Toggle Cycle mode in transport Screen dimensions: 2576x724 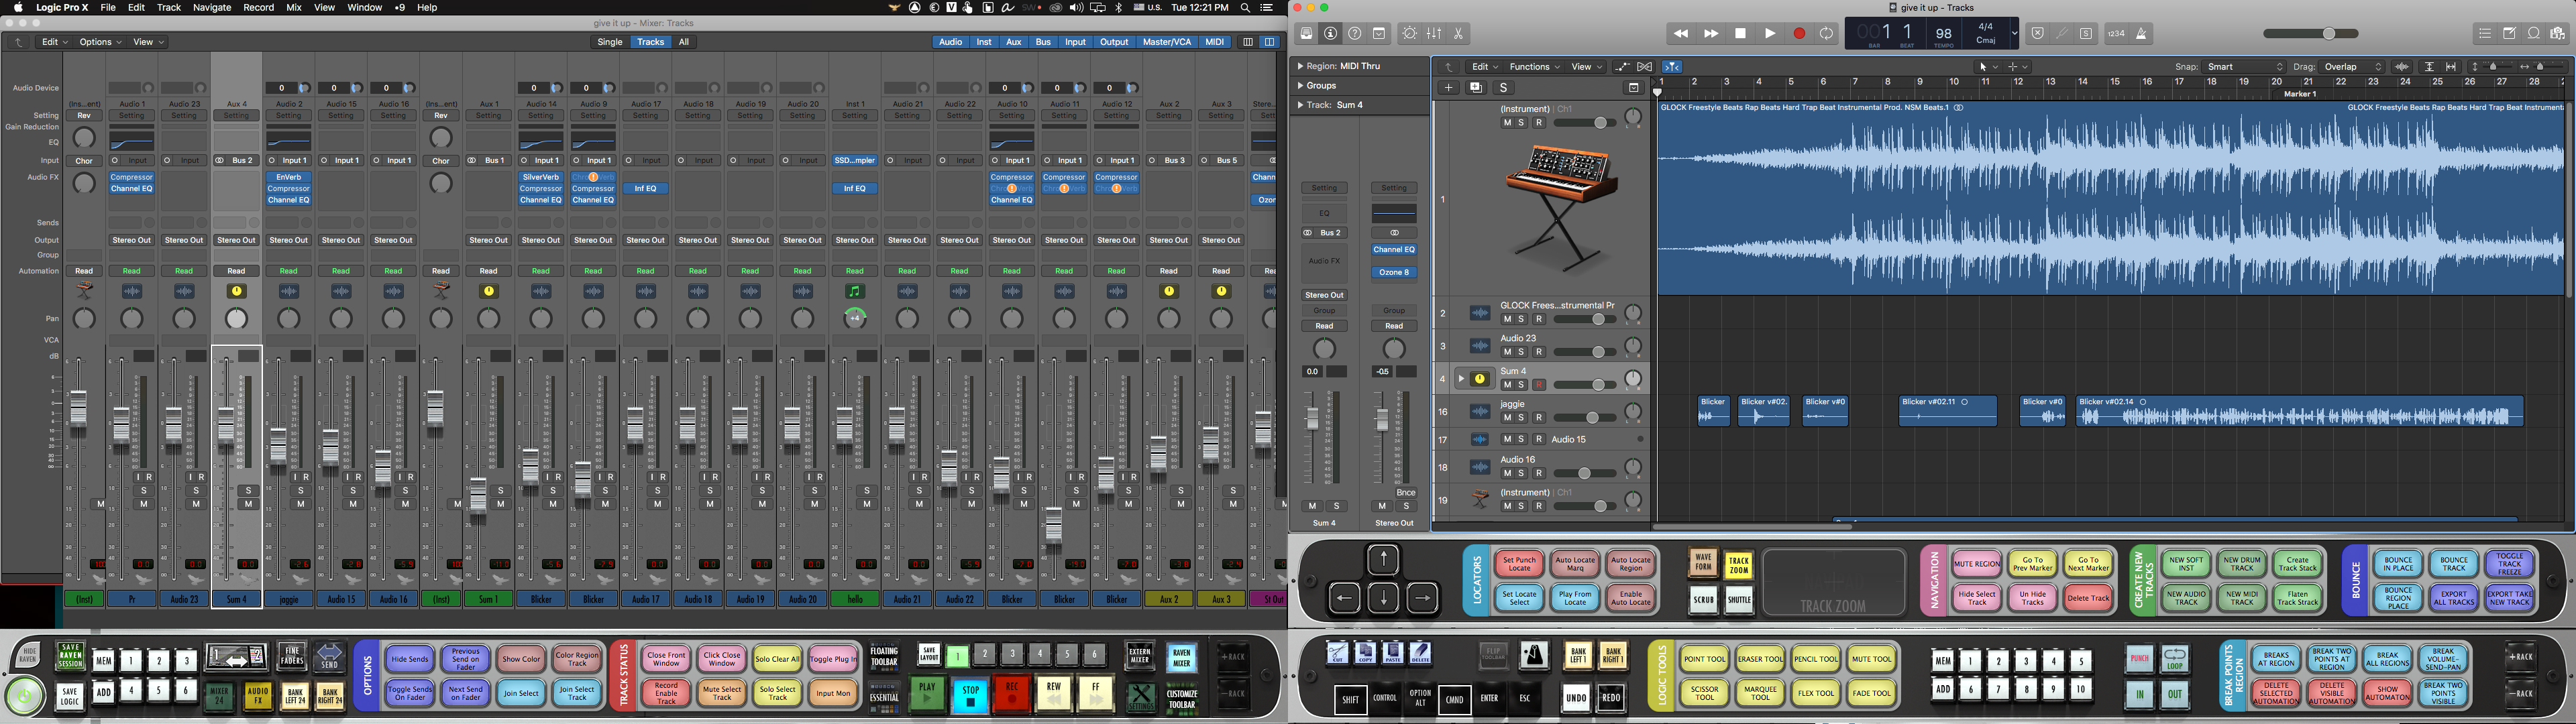click(1827, 34)
